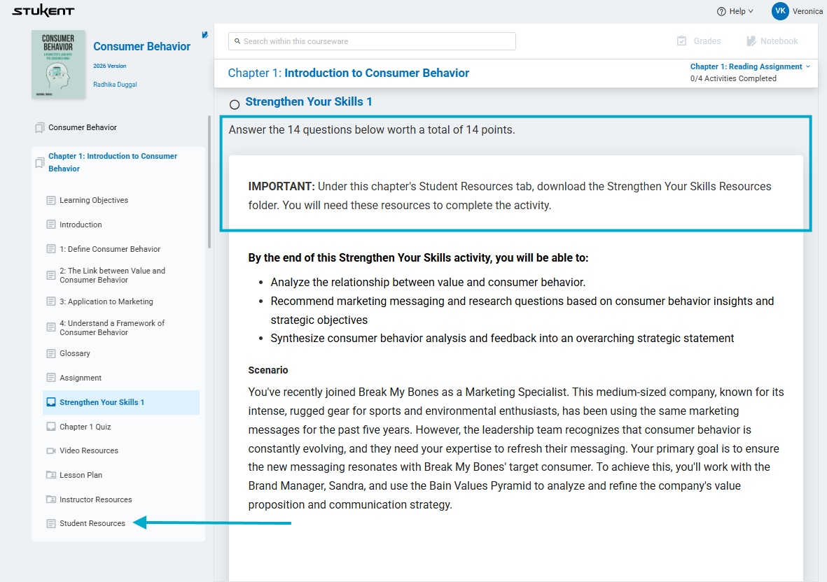
Task: Click the Consumer Behavior book cover thumbnail
Action: point(58,64)
